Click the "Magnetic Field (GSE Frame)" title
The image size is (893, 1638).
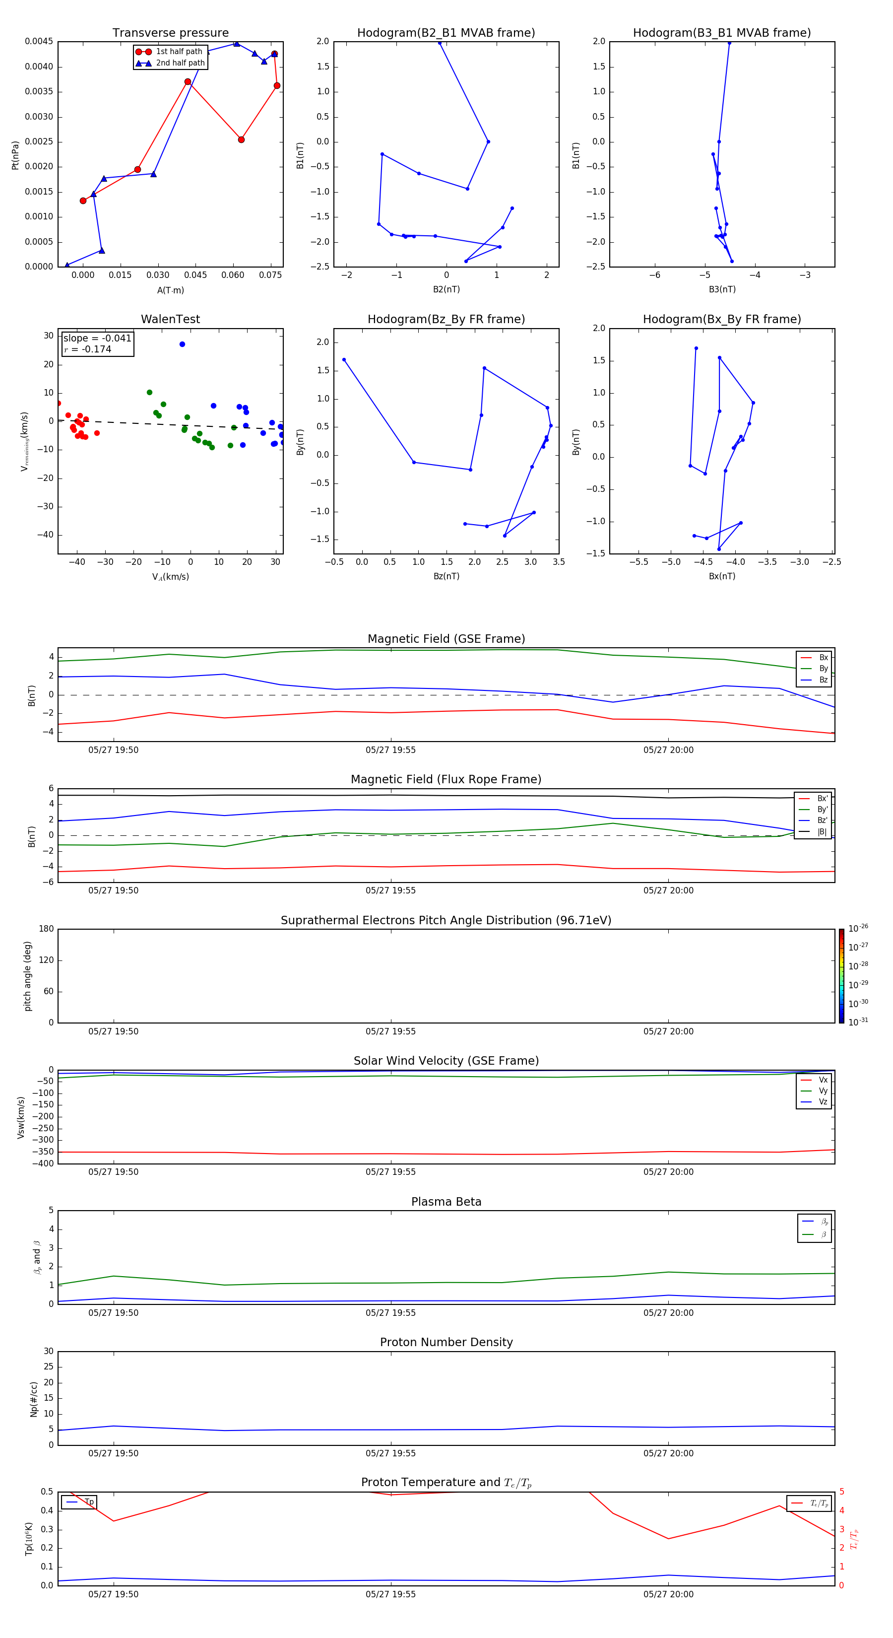click(446, 639)
